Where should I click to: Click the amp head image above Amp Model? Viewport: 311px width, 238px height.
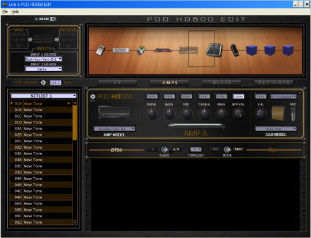115,112
